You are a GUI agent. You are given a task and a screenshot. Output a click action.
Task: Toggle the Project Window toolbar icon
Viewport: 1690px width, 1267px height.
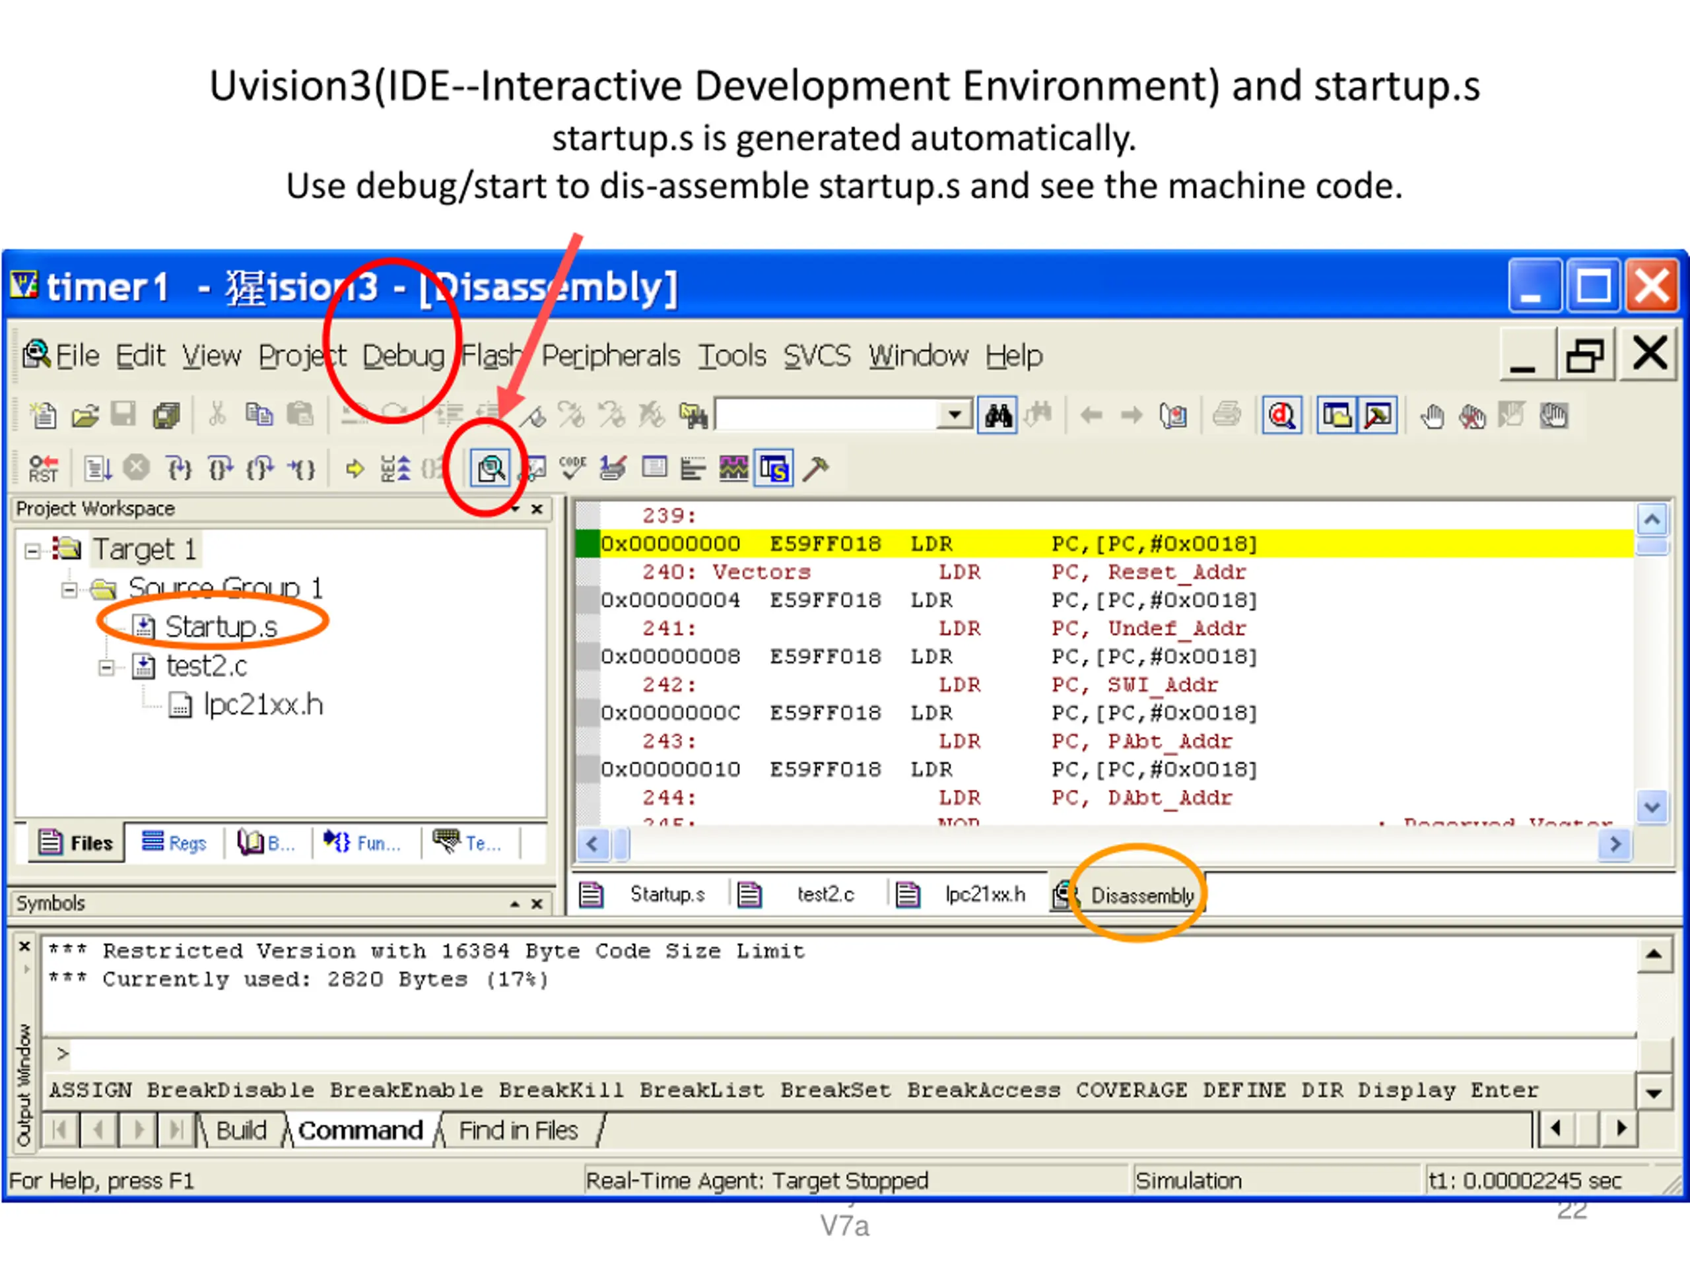coord(1337,416)
